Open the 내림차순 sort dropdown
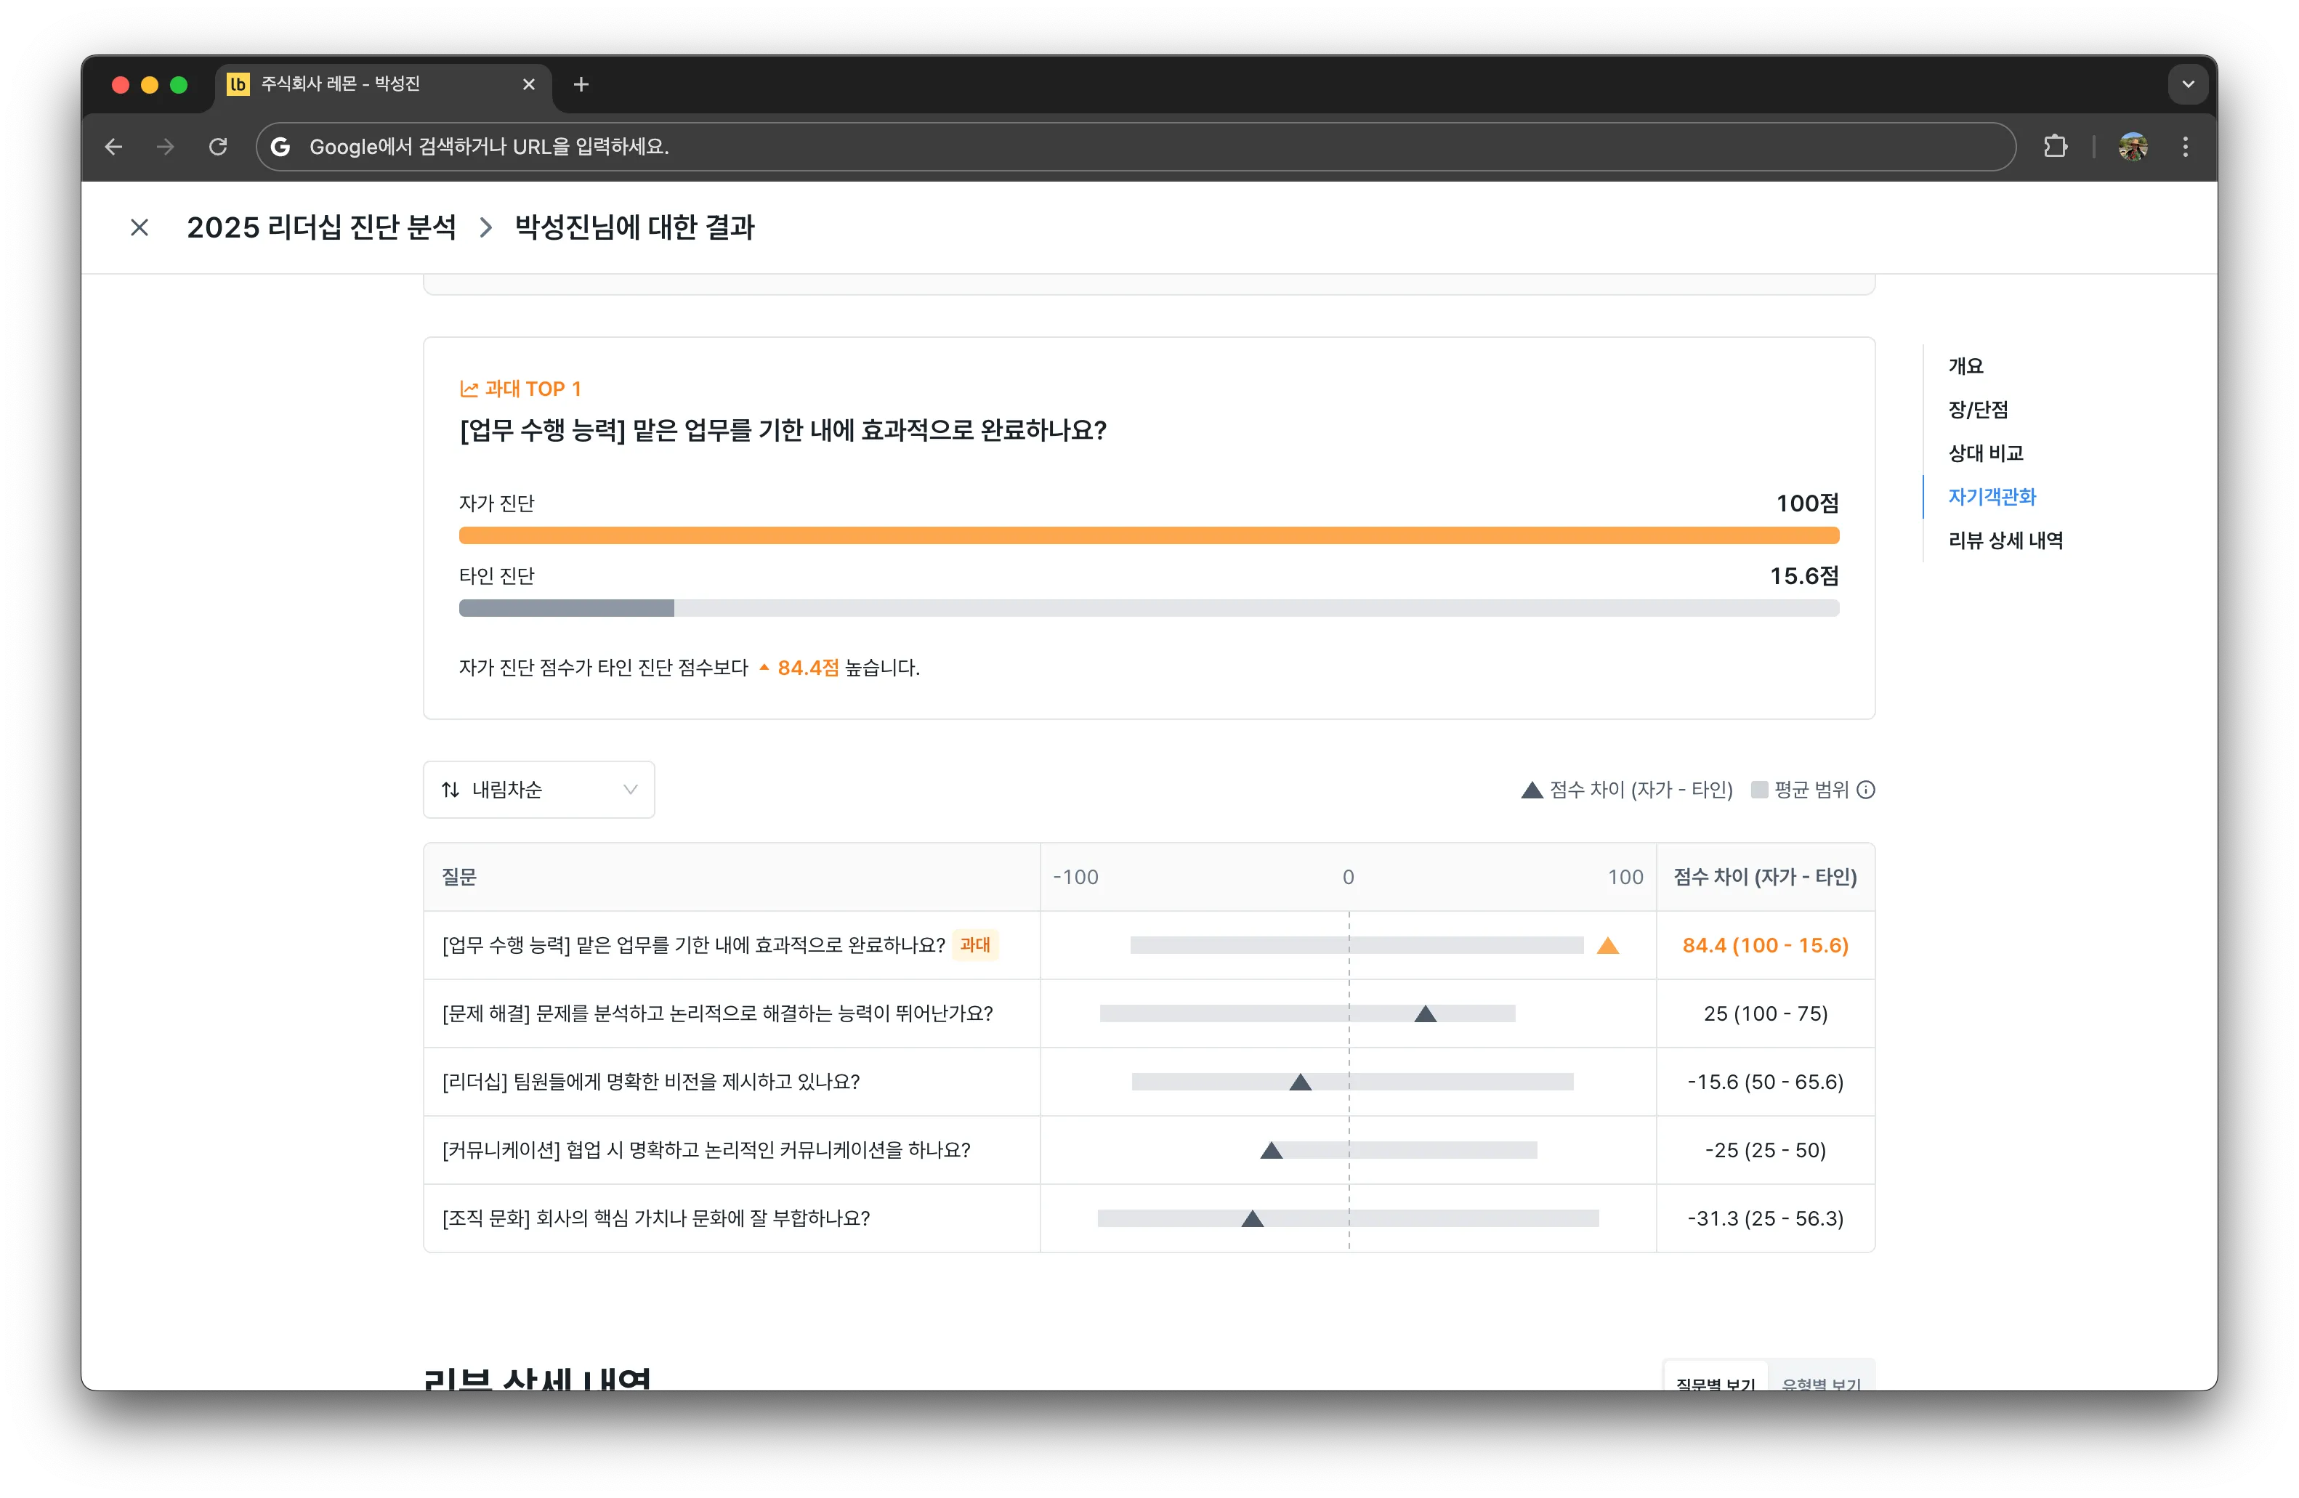The height and width of the screenshot is (1498, 2299). (x=539, y=790)
